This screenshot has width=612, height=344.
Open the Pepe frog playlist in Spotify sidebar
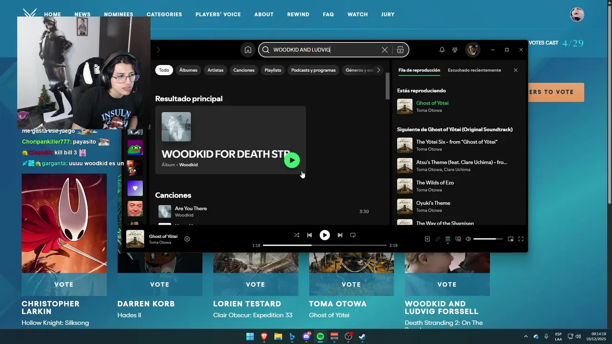click(135, 148)
